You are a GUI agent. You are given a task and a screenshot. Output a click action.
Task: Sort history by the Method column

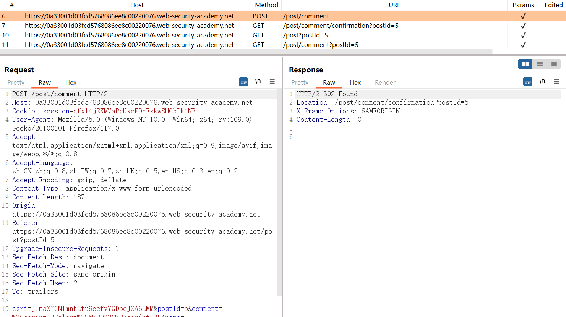click(x=266, y=5)
